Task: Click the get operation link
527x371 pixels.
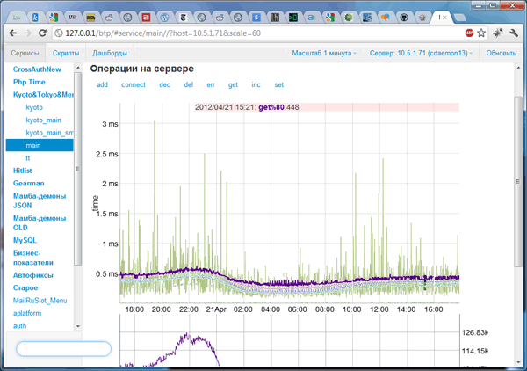Action: click(x=233, y=84)
